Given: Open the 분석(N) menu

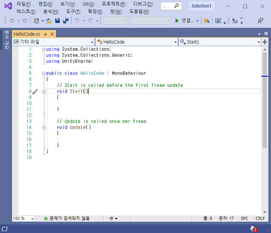Looking at the screenshot, I should (x=51, y=12).
